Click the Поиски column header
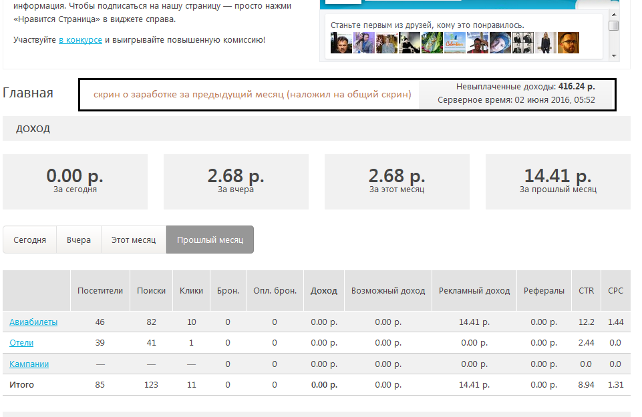The height and width of the screenshot is (417, 642). (x=151, y=291)
